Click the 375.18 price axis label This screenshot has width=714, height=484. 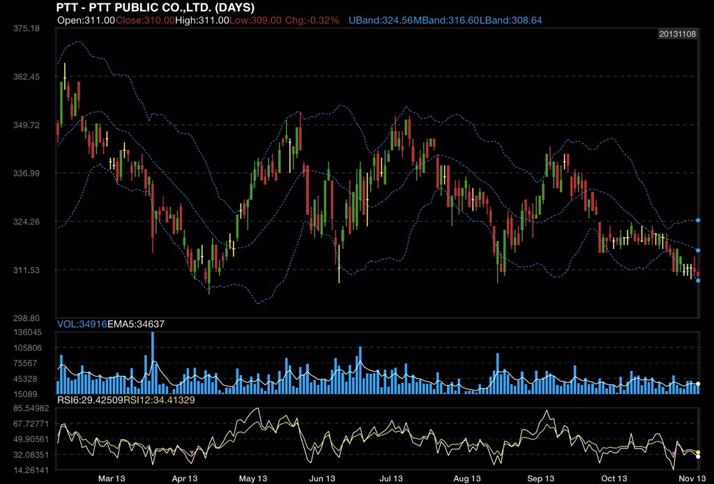26,28
